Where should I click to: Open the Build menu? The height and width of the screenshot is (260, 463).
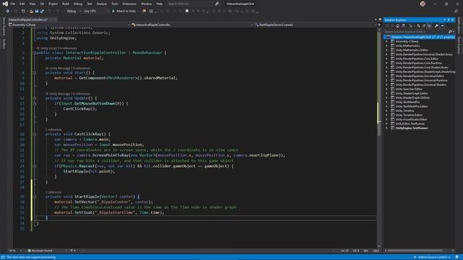(66, 4)
